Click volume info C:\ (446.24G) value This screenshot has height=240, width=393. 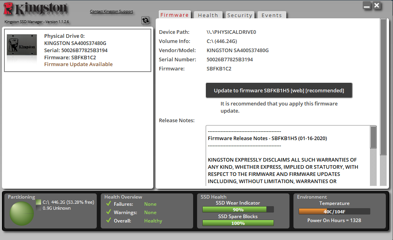click(221, 41)
